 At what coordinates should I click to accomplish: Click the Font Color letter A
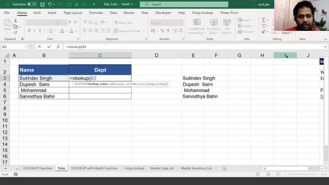pos(71,31)
